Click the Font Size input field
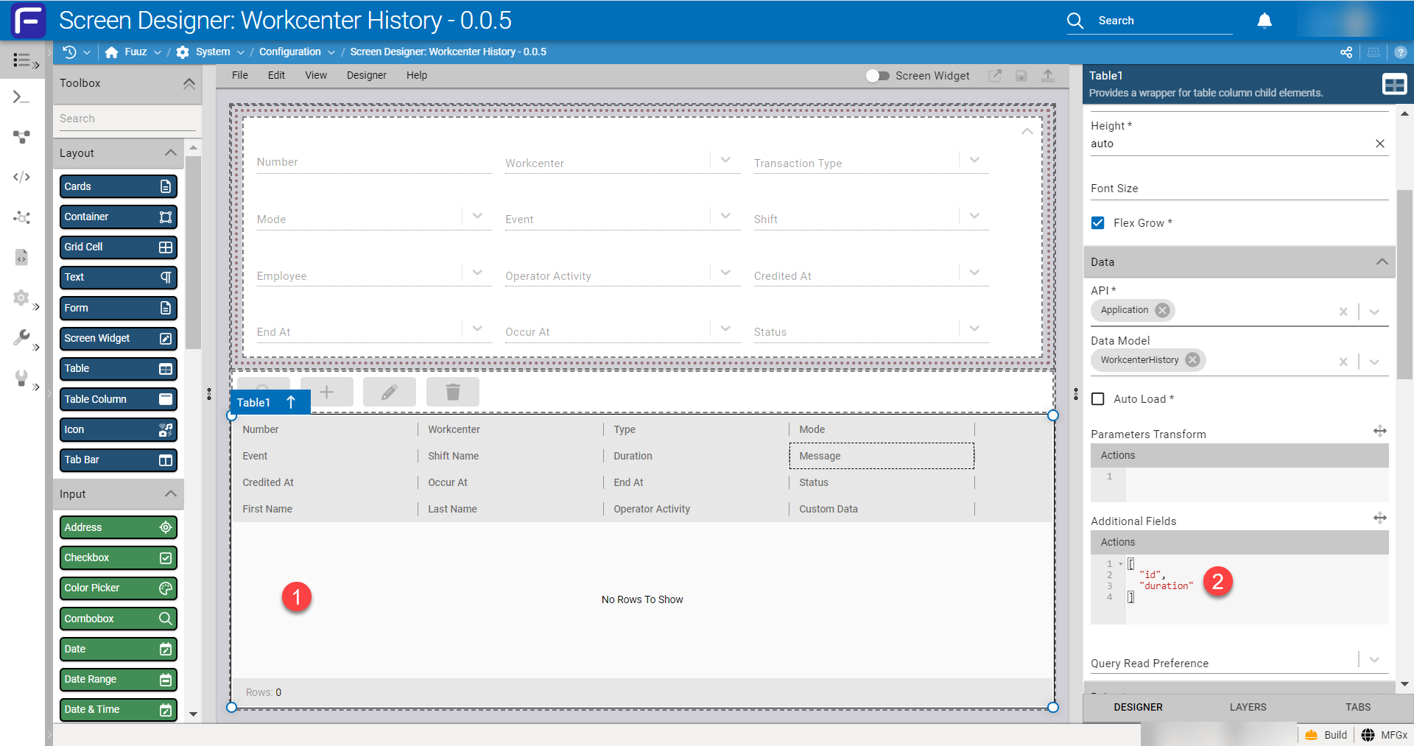Viewport: 1414px width, 746px height. [x=1239, y=189]
